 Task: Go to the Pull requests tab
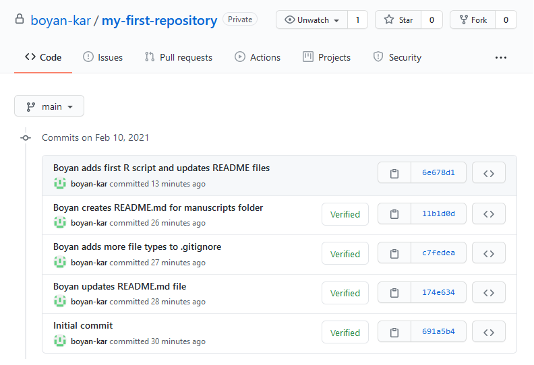[x=179, y=57]
